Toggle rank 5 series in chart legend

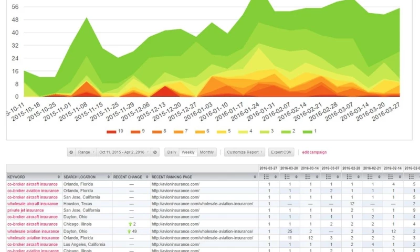223,131
